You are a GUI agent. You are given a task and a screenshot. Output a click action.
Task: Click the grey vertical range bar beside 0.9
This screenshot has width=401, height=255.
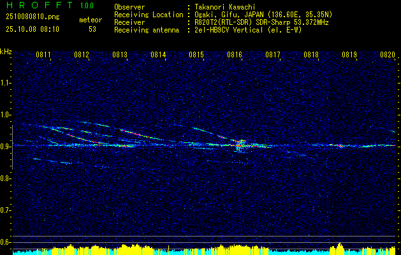click(12, 147)
